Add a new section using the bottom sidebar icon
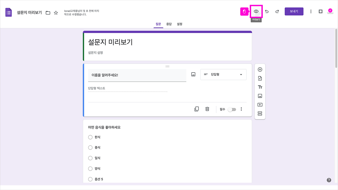Screen dimensions: 338x190 coord(260,113)
